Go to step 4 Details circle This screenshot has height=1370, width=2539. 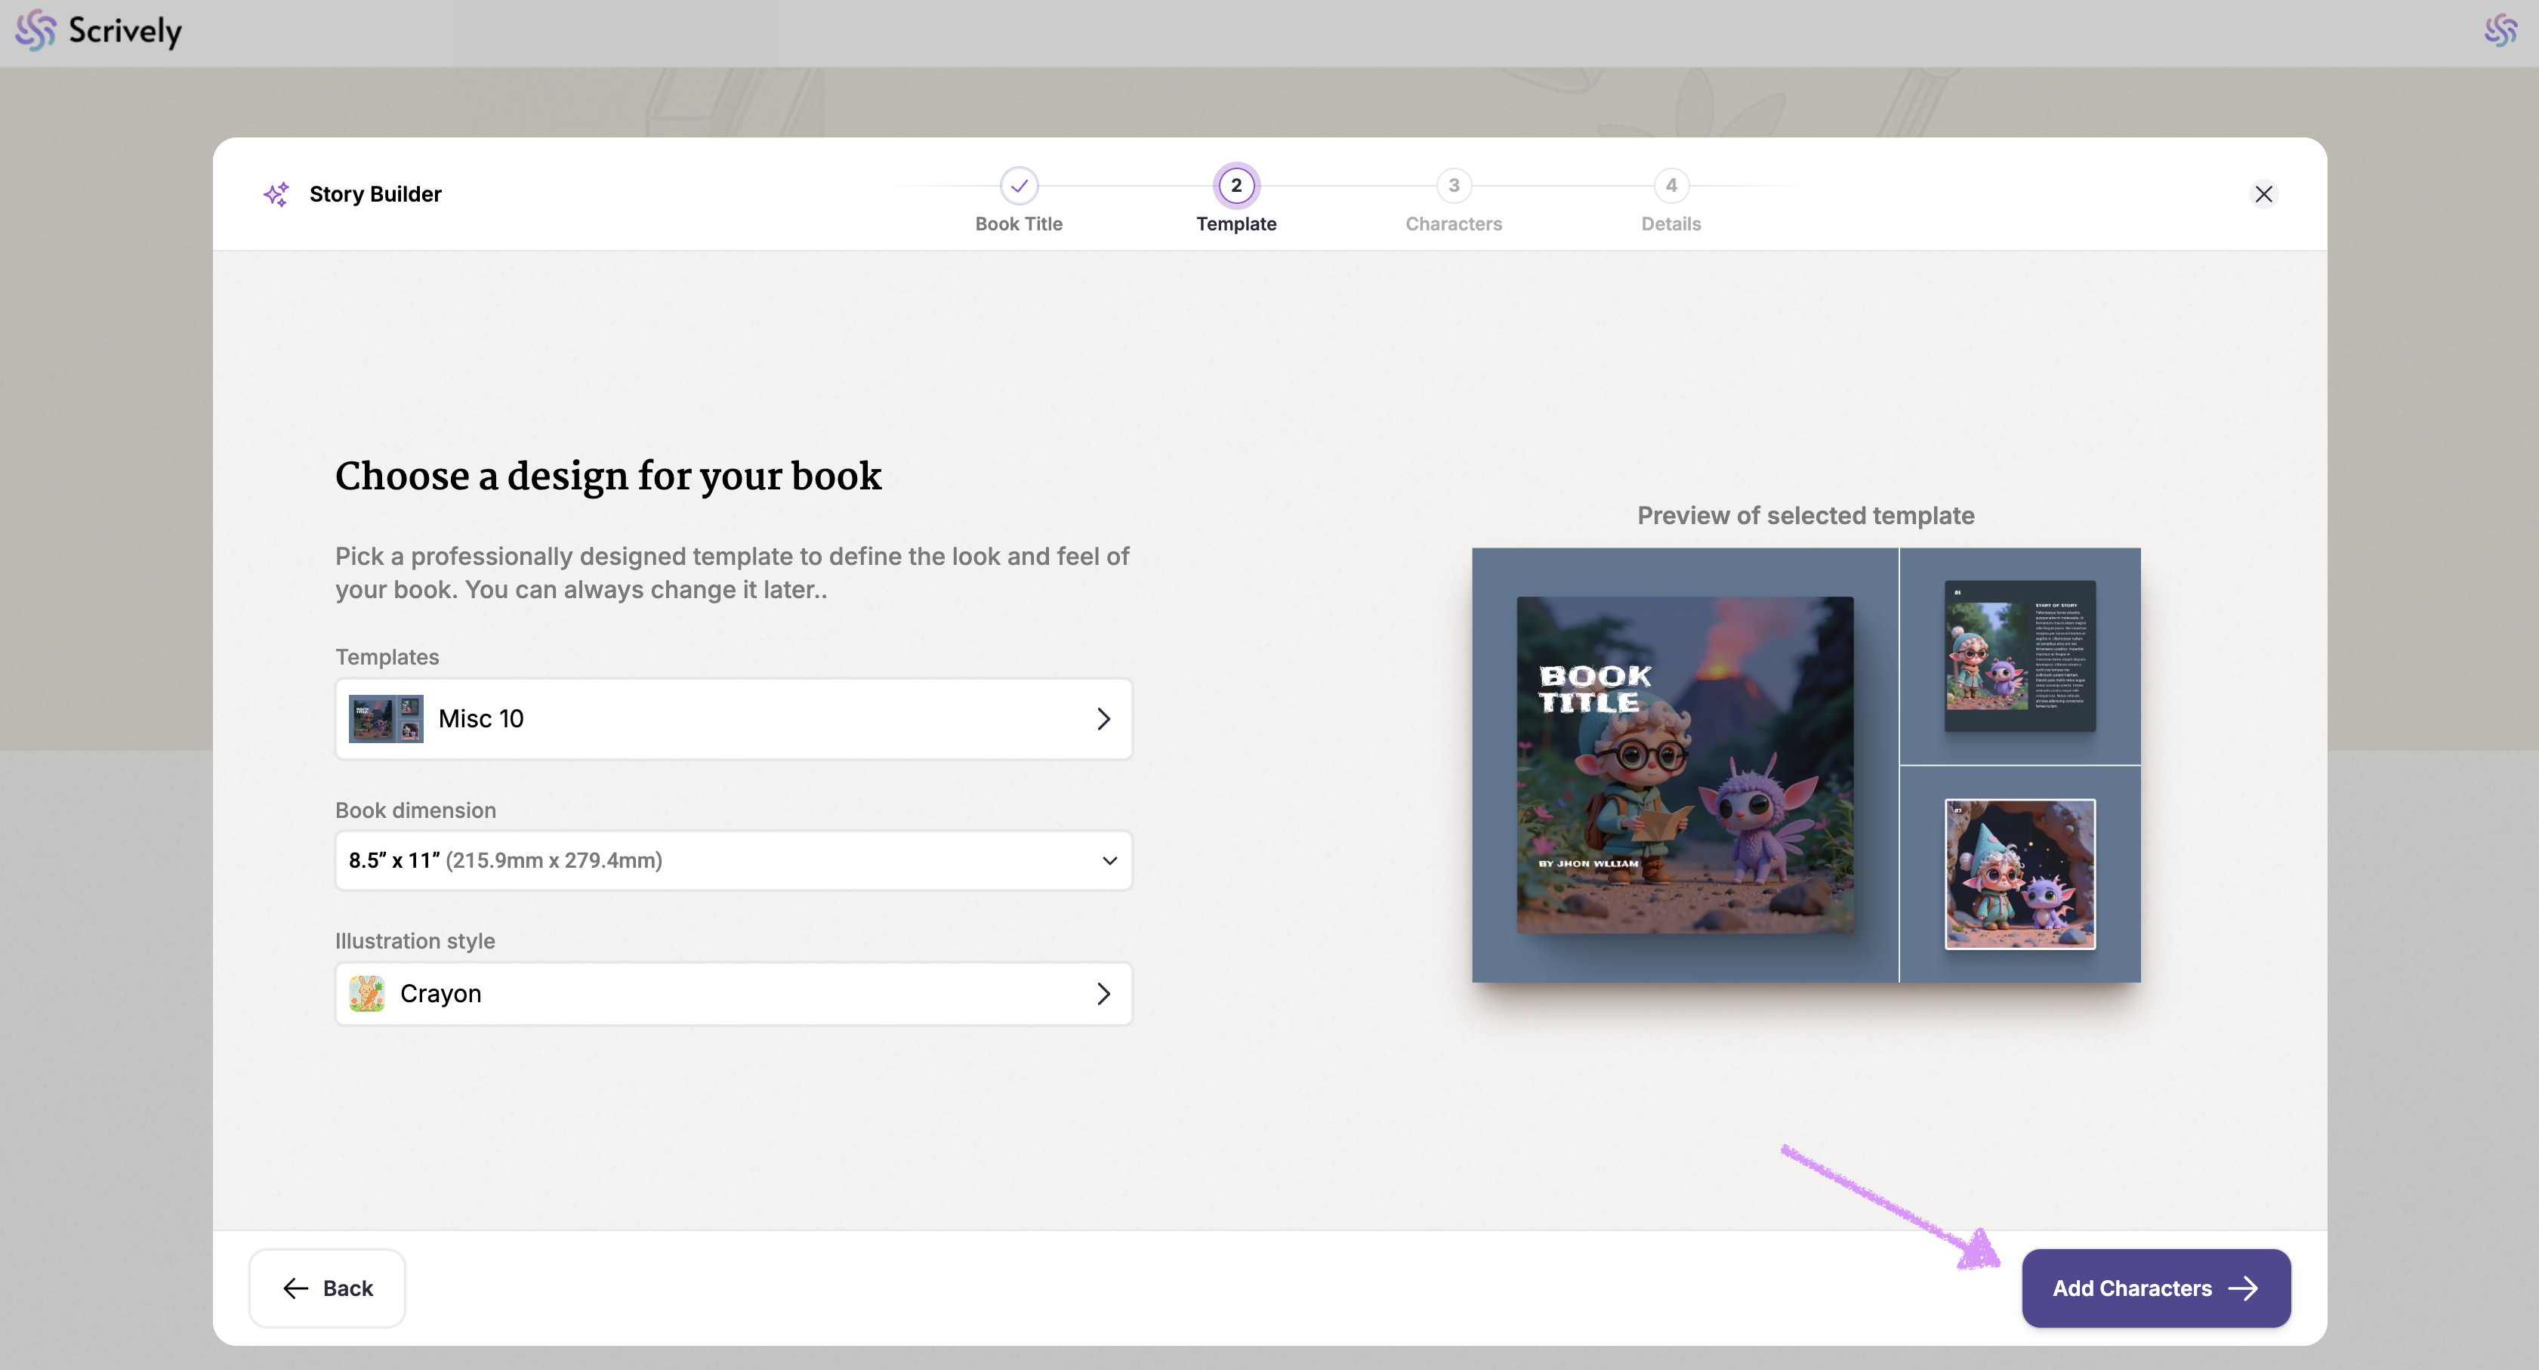[1671, 185]
